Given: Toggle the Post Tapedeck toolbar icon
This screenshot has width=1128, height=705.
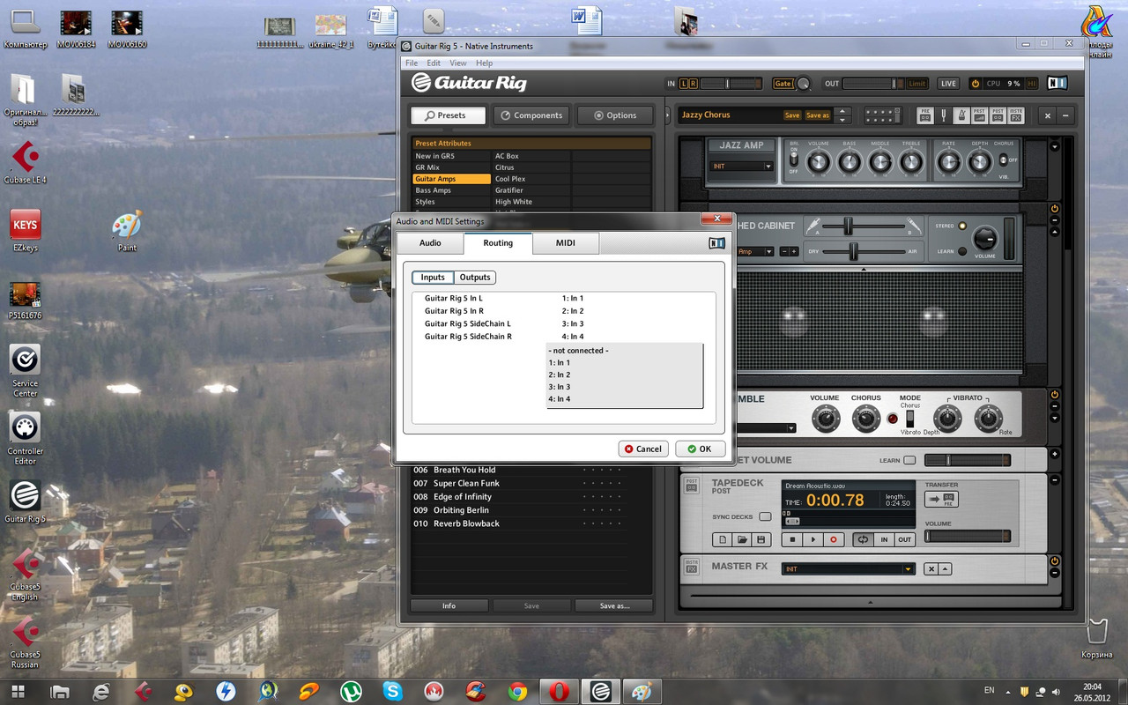Looking at the screenshot, I should point(997,115).
